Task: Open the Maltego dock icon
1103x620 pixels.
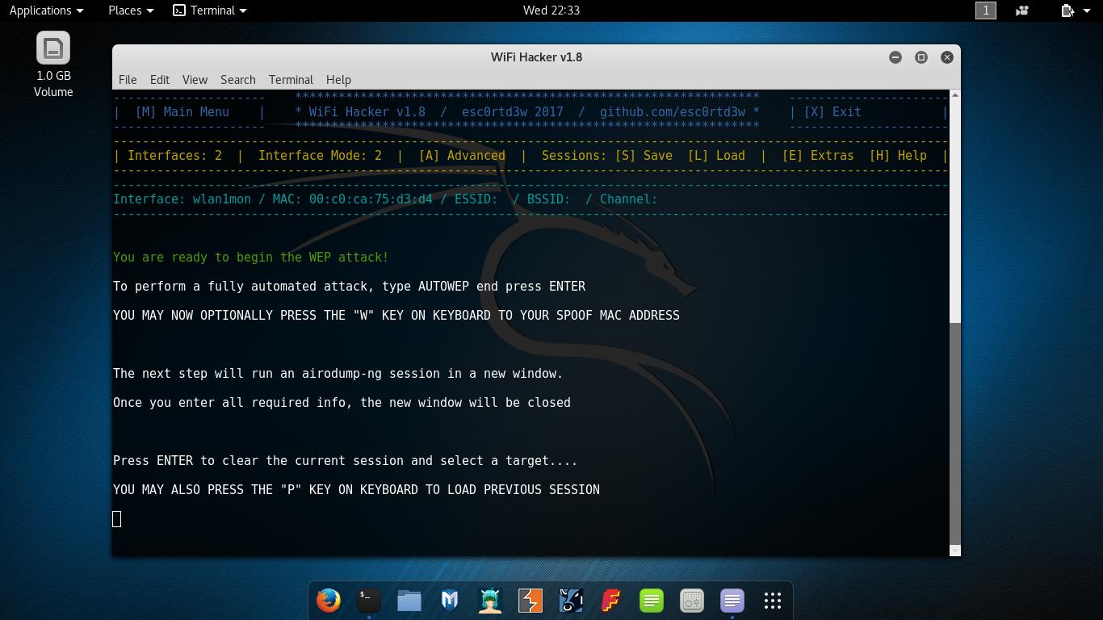Action: pyautogui.click(x=571, y=601)
